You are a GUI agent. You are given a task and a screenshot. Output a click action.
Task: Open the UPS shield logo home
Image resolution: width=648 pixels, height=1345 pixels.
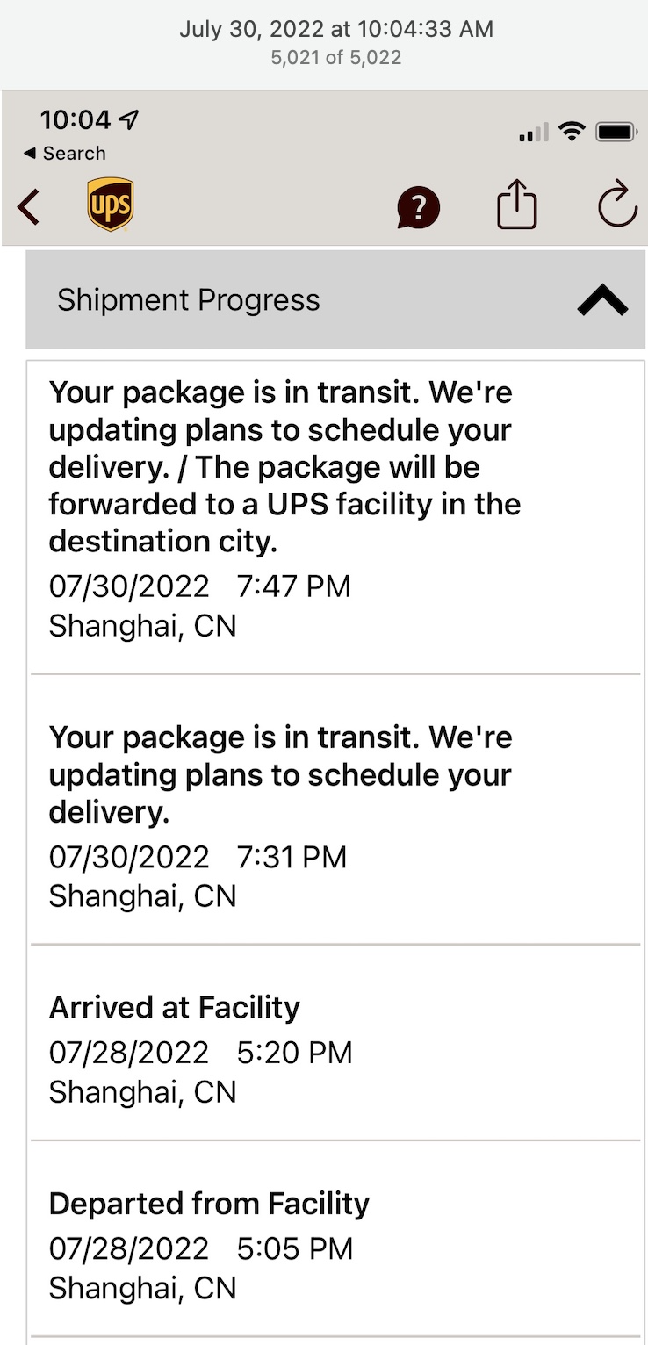coord(111,205)
